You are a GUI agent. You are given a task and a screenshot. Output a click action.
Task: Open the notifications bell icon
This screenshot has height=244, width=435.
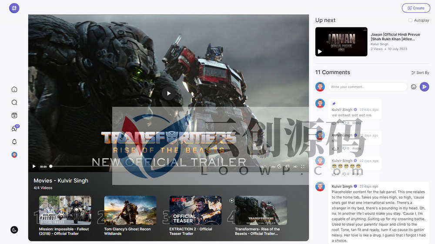14,142
